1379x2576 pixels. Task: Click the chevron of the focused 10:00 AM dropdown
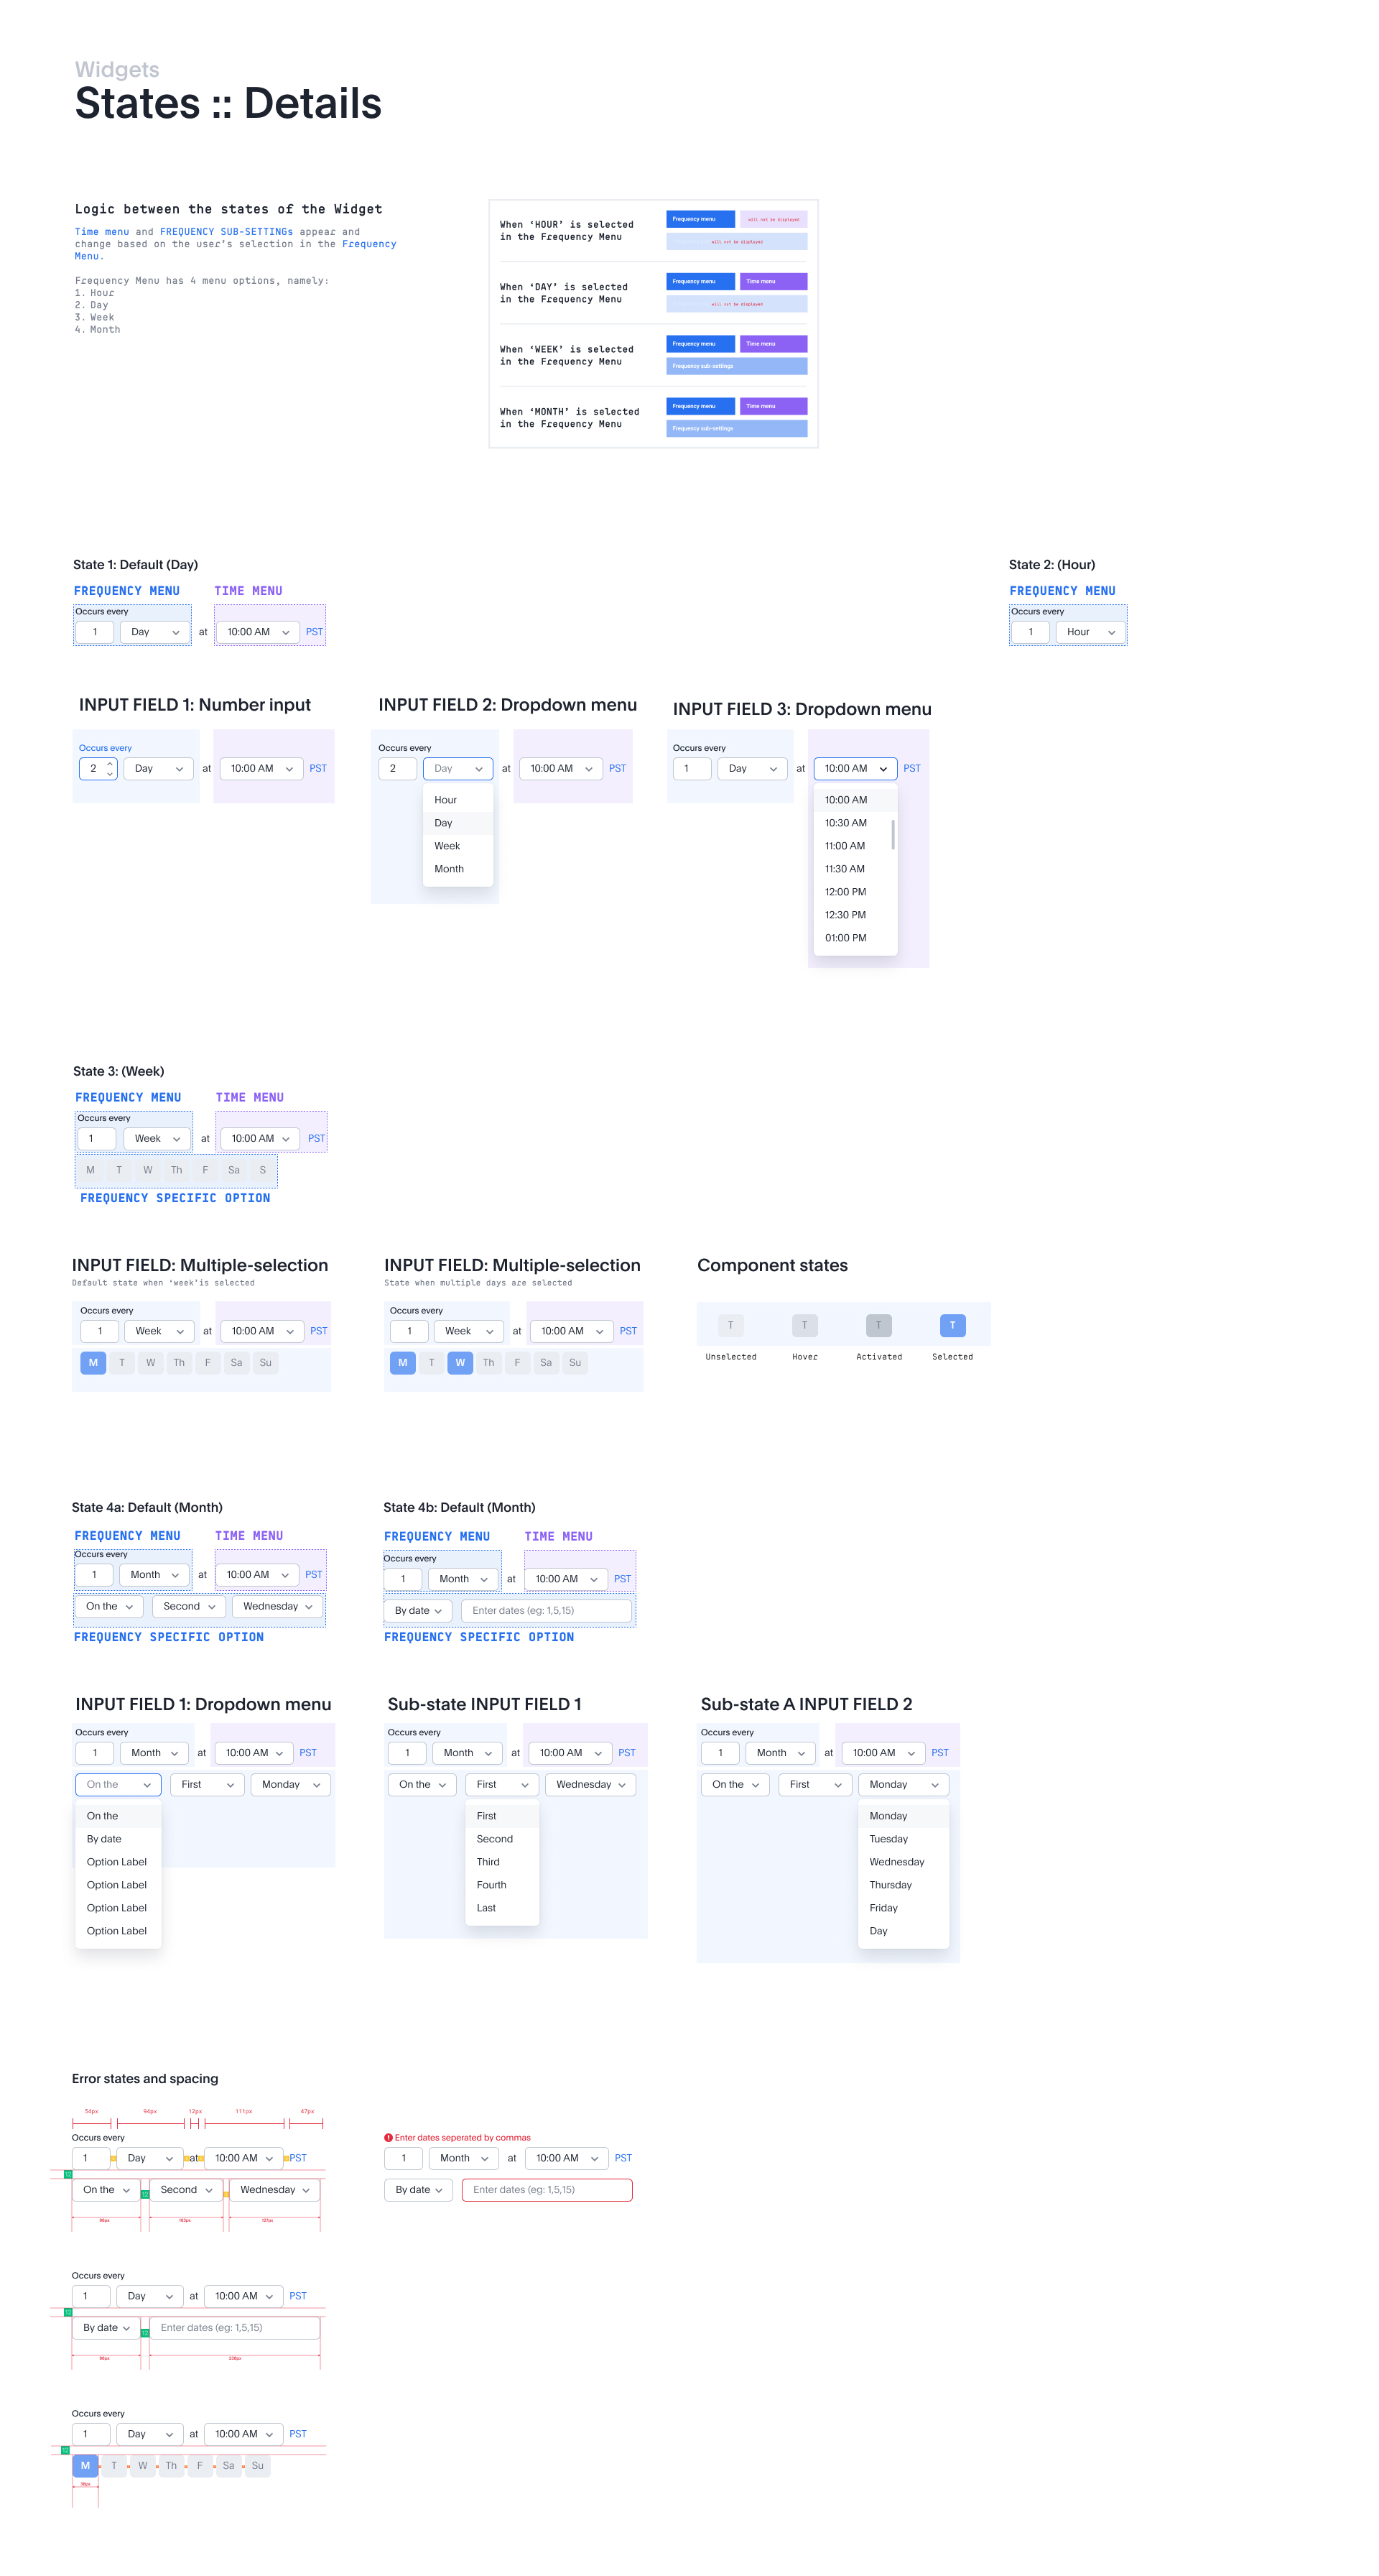883,769
